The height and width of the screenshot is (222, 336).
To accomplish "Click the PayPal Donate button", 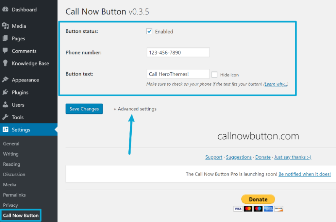I will 258,199.
